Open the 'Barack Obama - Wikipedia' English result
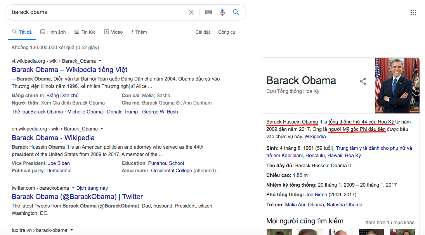Image resolution: width=425 pixels, height=235 pixels. [53, 138]
